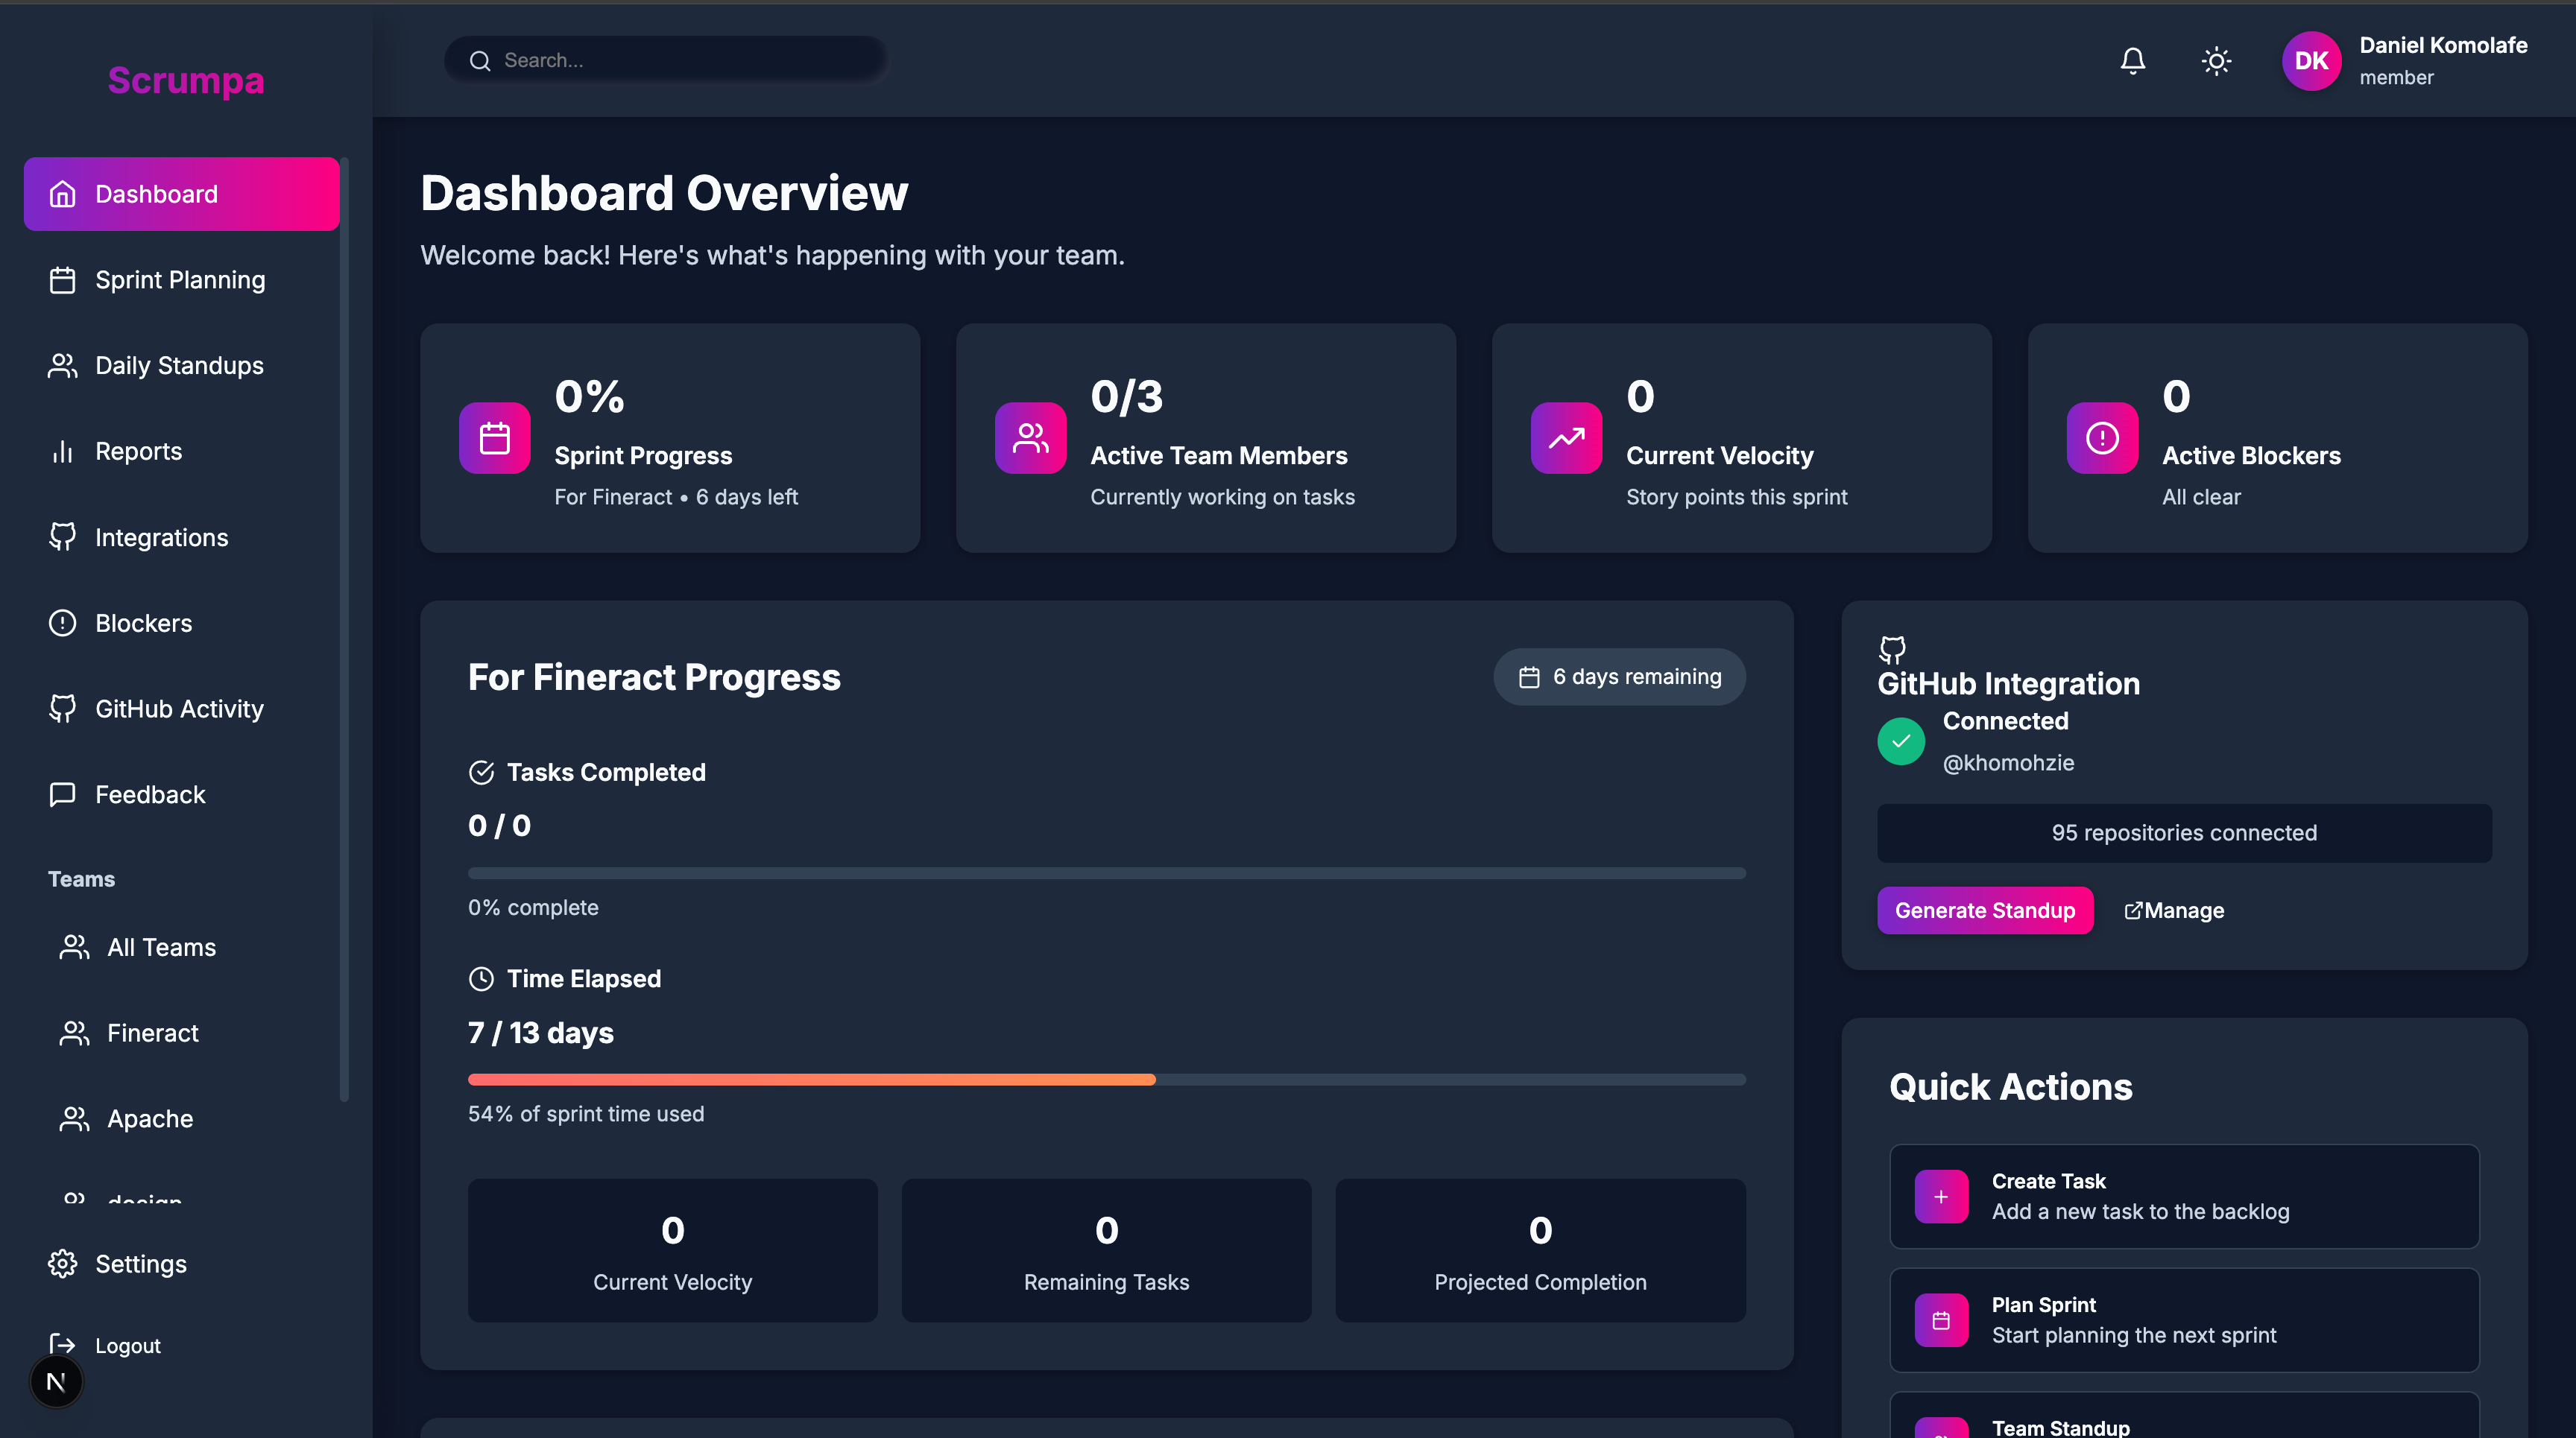Focus the Search input field
The height and width of the screenshot is (1438, 2576).
680,60
